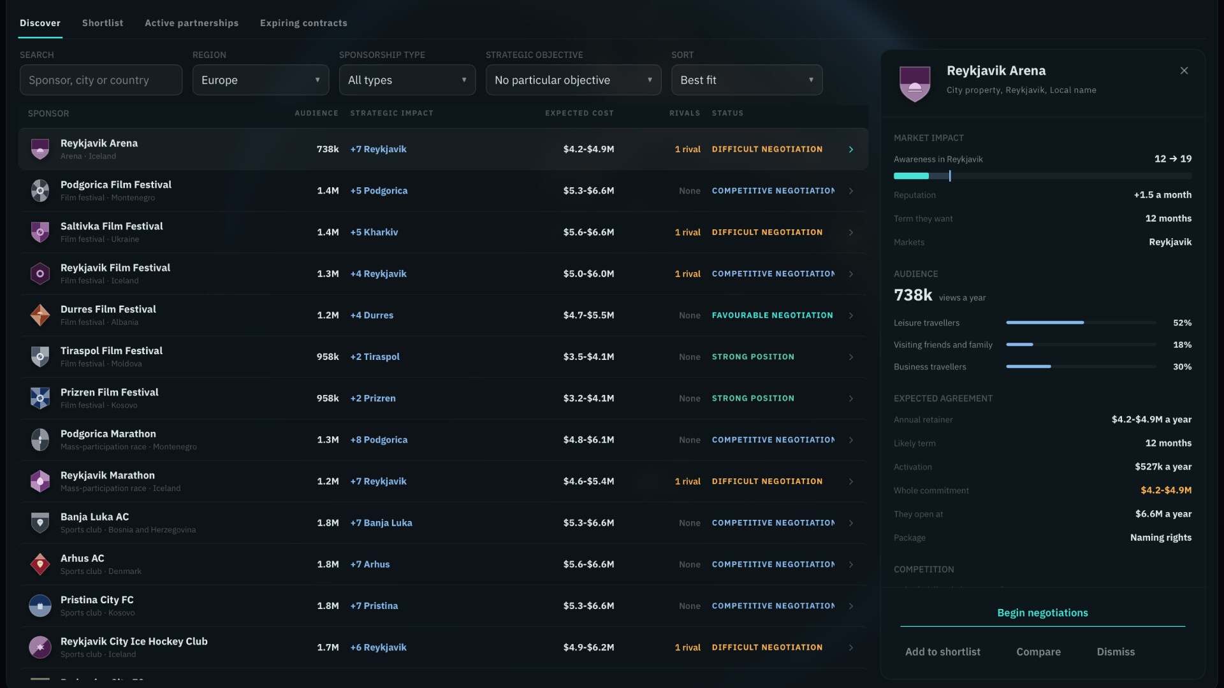Click the Favourable Negotiation status text

(x=772, y=315)
